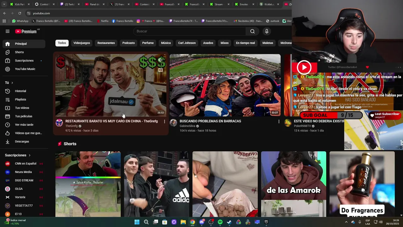Open Videos que me gustan list
The height and width of the screenshot is (227, 403).
[x=24, y=133]
